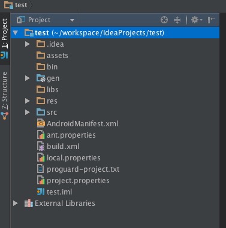Viewport: 226px width, 228px height.
Task: Click the libs folder icon
Action: click(41, 89)
